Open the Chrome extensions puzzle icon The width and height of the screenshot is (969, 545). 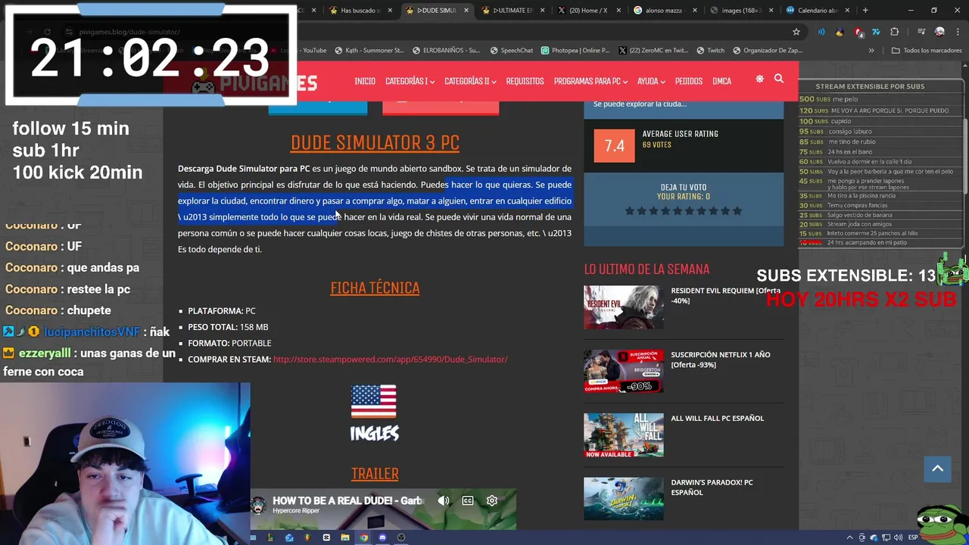point(895,32)
